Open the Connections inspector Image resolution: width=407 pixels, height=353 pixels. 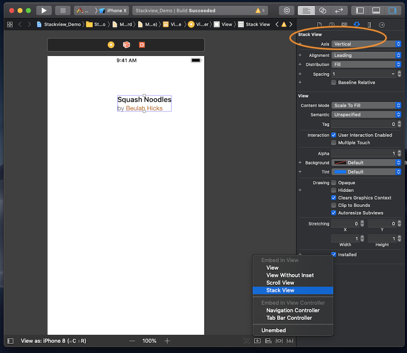[382, 24]
